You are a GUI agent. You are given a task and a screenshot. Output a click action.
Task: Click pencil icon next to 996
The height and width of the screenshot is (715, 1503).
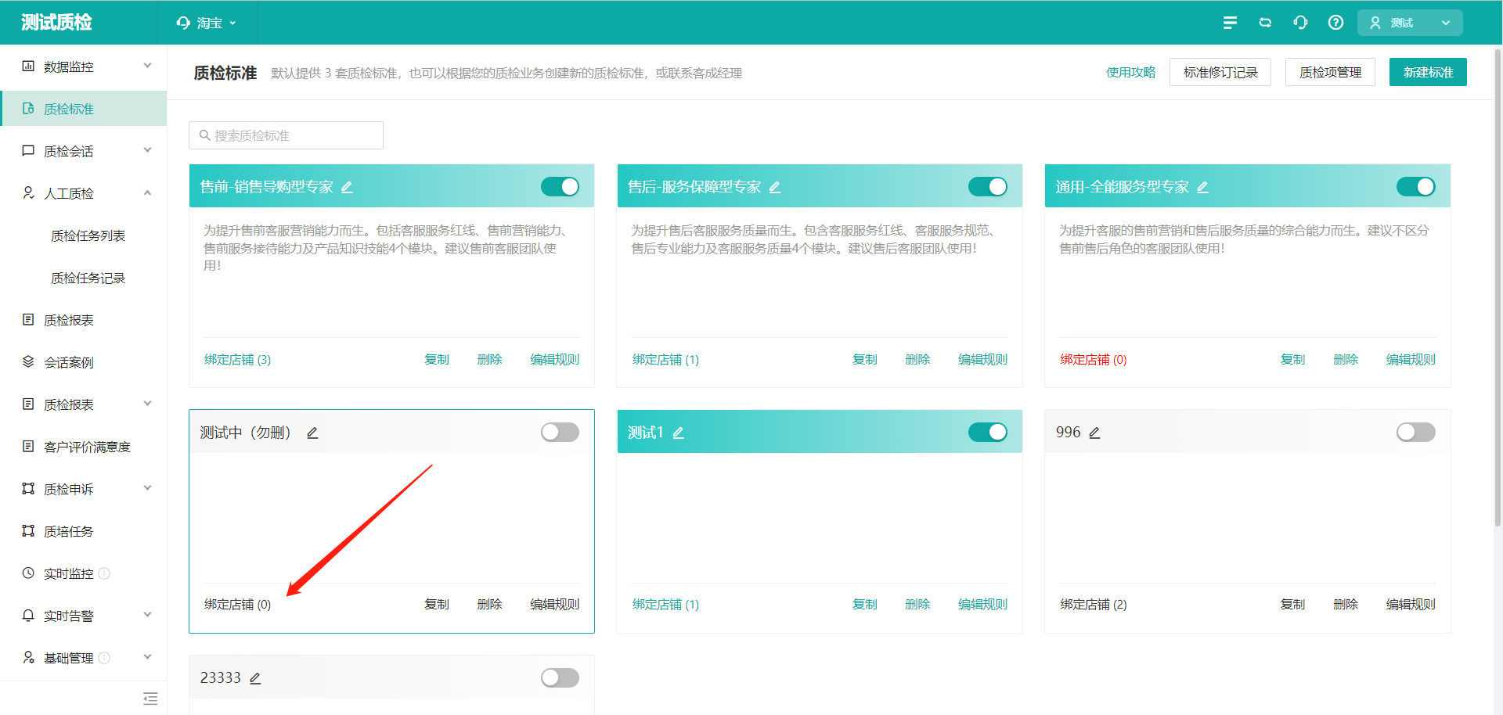coord(1094,433)
